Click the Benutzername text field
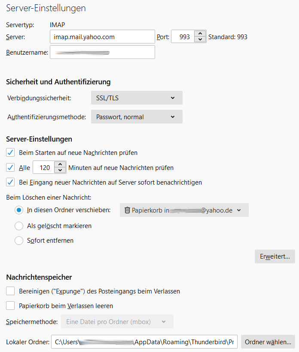299x352 pixels. pyautogui.click(x=102, y=52)
